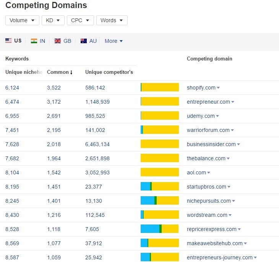Expand the More countries dropdown
The width and height of the screenshot is (279, 262).
tap(114, 41)
